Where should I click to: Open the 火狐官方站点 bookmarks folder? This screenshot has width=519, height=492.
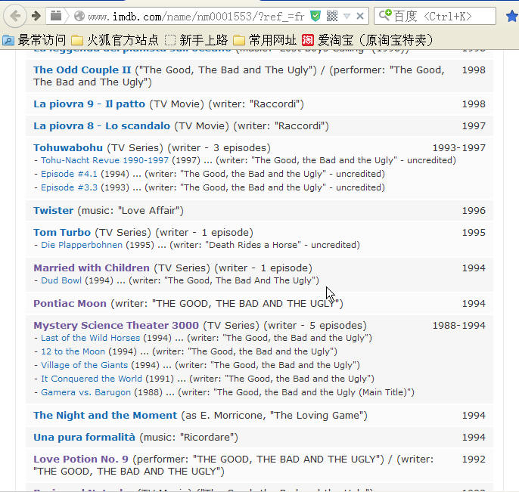[115, 40]
